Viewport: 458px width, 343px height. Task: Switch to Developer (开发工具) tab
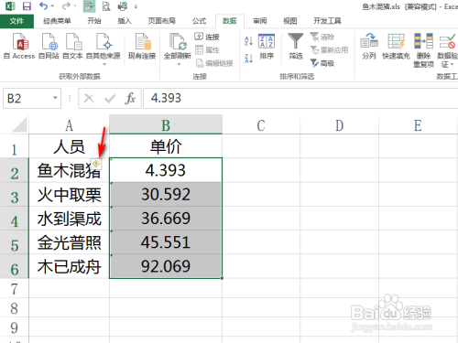[327, 21]
